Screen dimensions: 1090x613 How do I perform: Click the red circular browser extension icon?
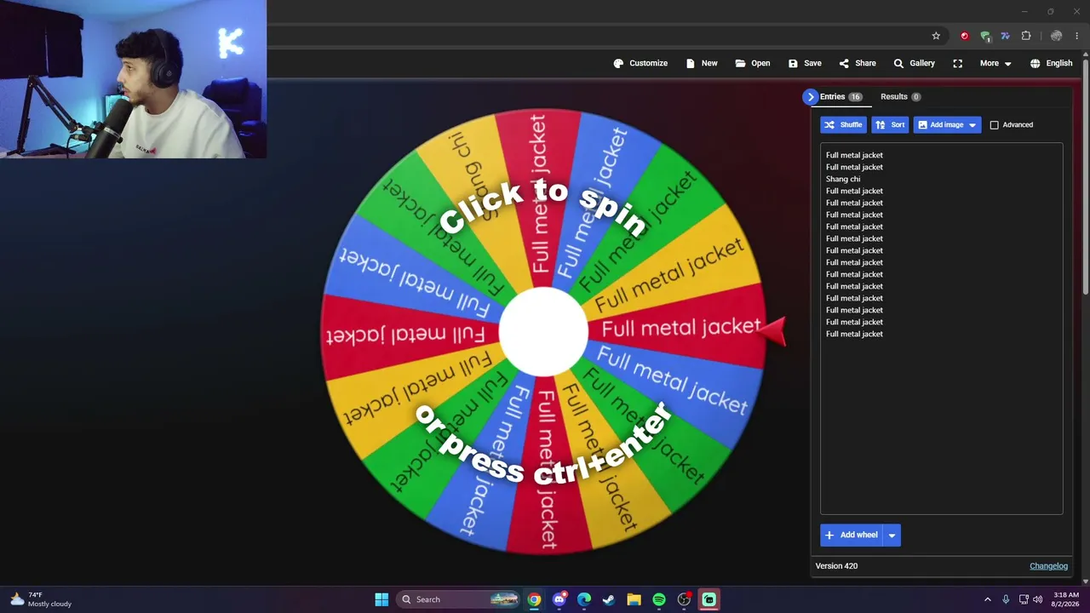(964, 36)
